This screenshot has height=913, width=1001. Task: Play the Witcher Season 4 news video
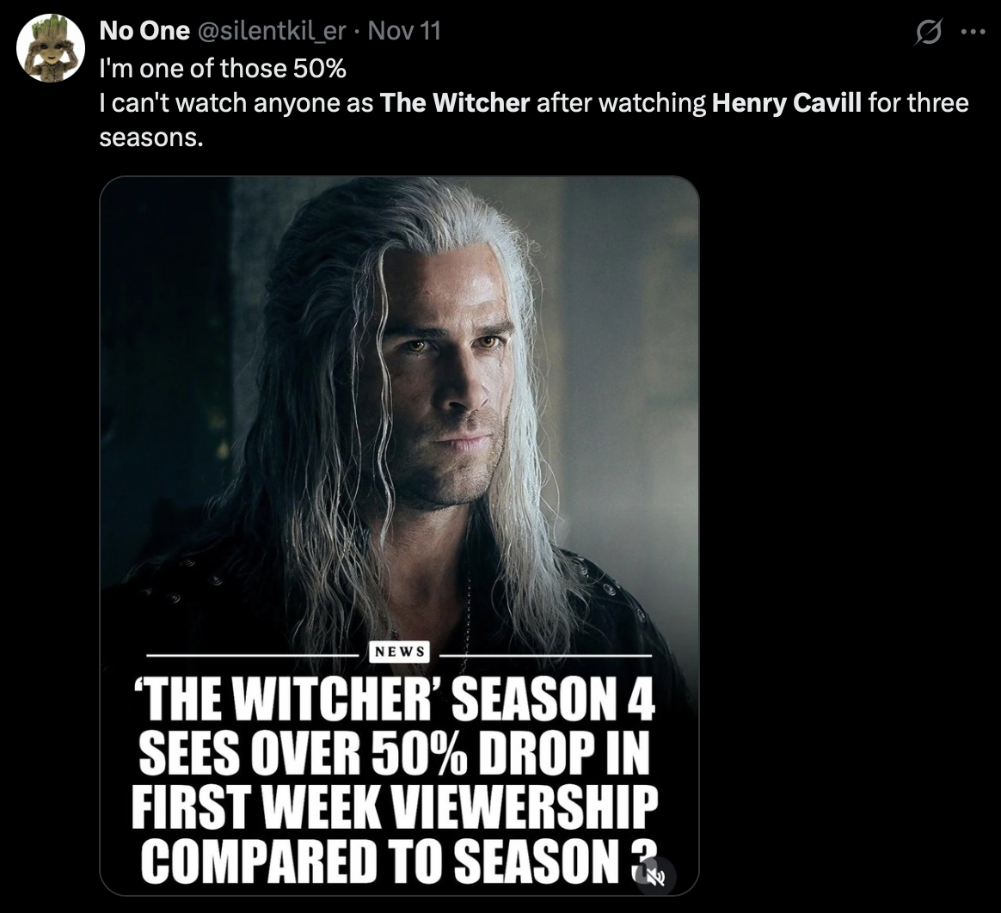pos(400,533)
